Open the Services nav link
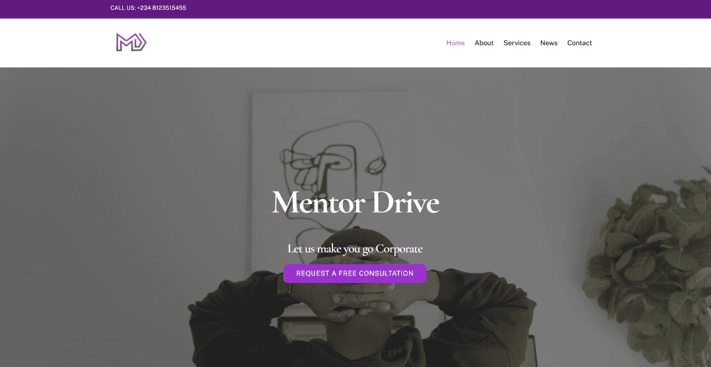This screenshot has height=367, width=711. [x=517, y=43]
